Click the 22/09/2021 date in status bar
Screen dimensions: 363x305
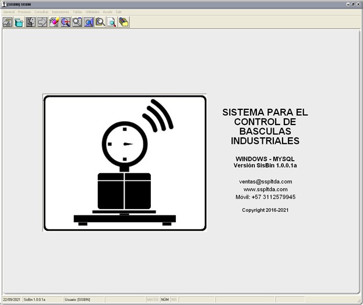point(12,299)
